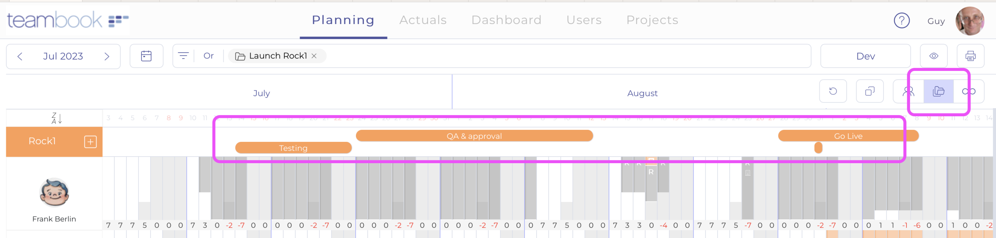
Task: Click the copy bookings icon
Action: point(870,91)
